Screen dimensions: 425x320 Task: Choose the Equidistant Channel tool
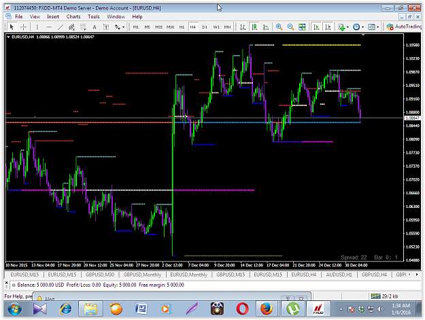coord(71,26)
